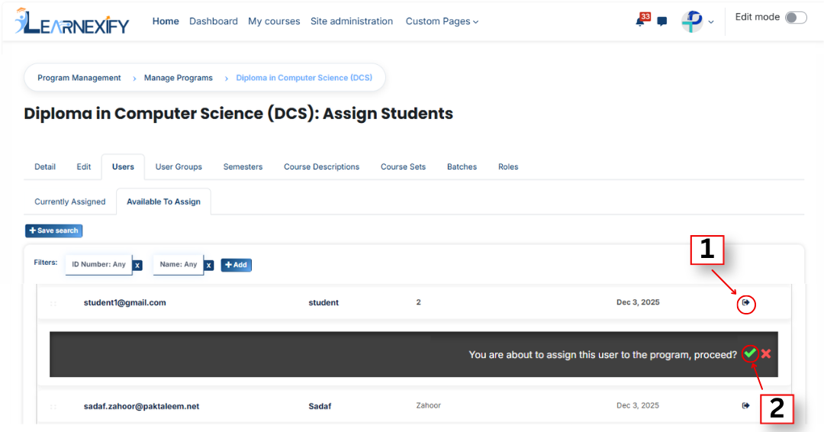Click the name 'Sadaf' in second row
The image size is (824, 432).
(x=320, y=406)
